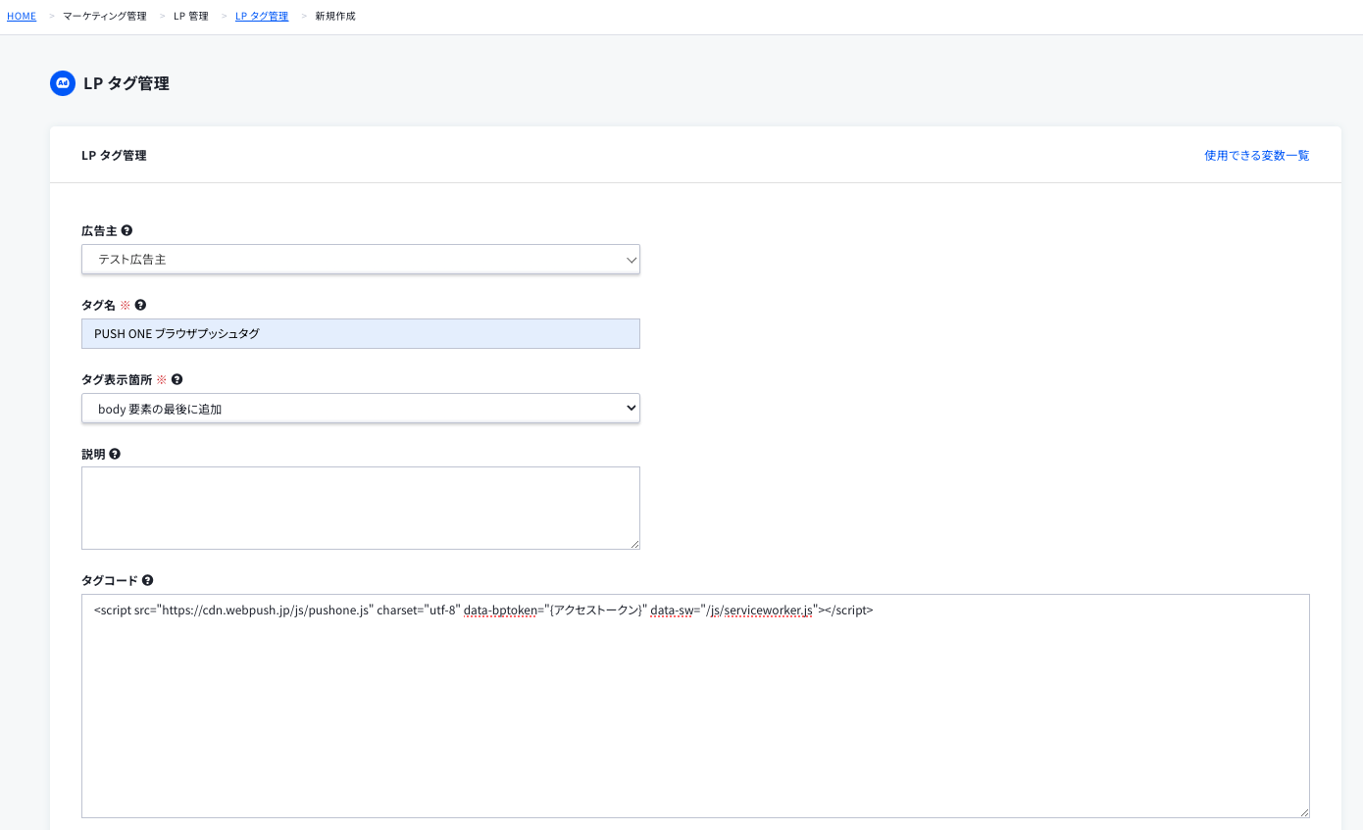Screen dimensions: 1363x830
Task: Grab the タグコード textarea resize handle
Action: coord(1304,812)
